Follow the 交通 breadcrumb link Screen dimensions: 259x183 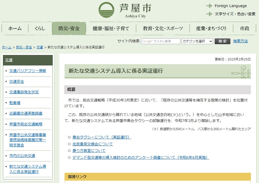tap(40, 47)
